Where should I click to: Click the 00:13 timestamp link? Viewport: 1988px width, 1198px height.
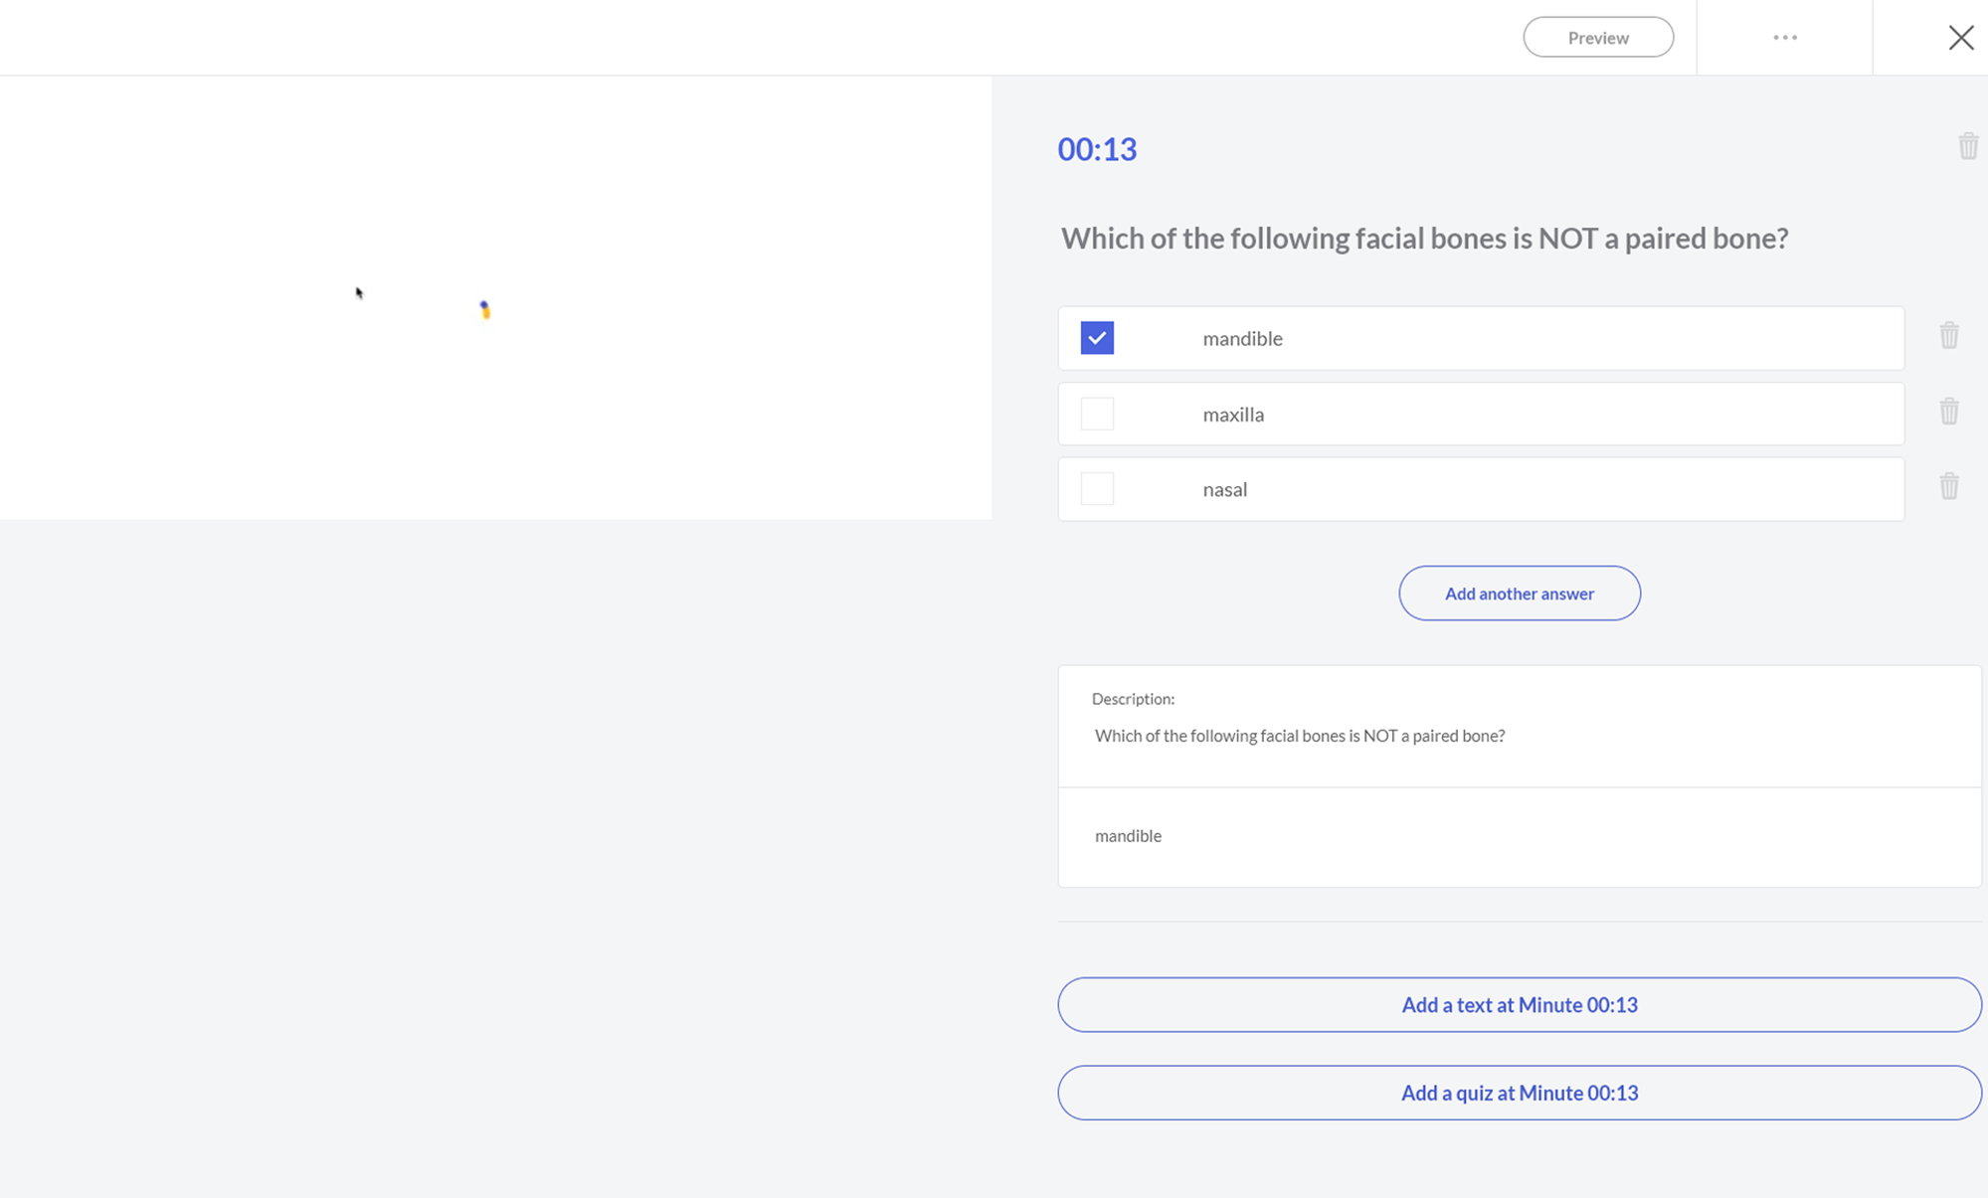[1096, 149]
